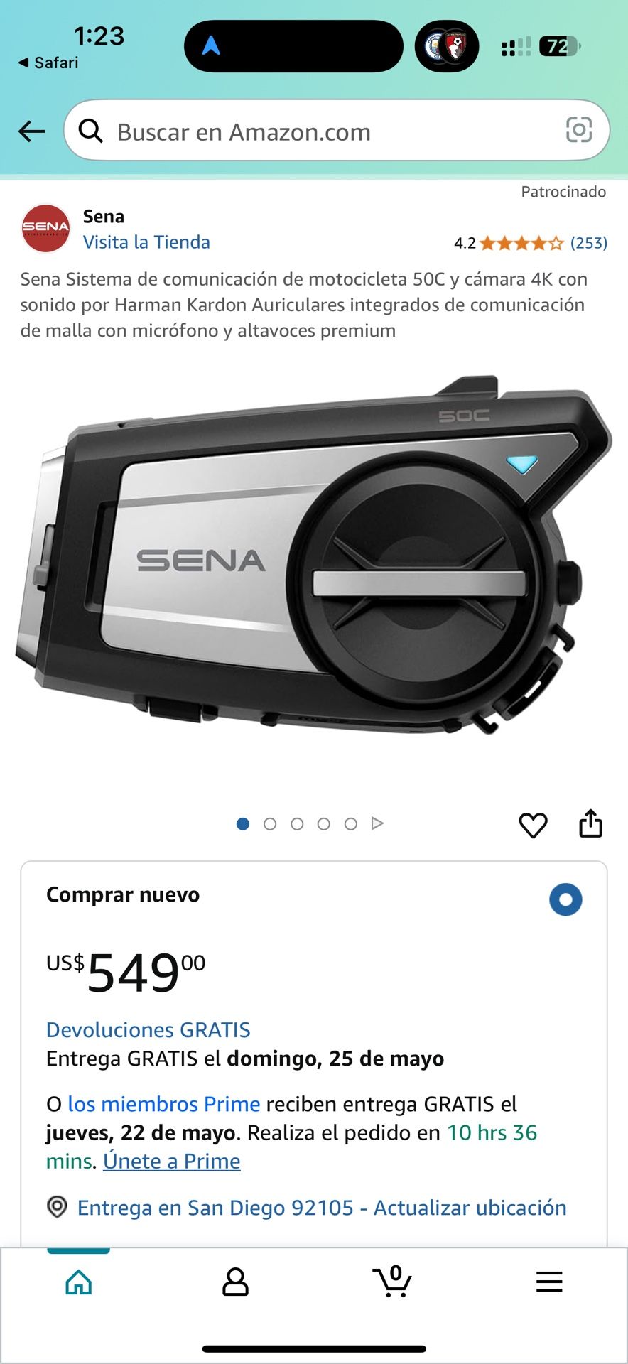Open camera lens search icon
Viewport: 628px width, 1364px height.
pos(578,130)
